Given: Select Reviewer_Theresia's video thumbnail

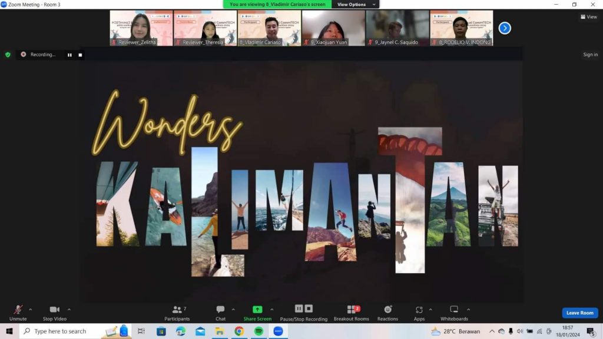Looking at the screenshot, I should [206, 28].
